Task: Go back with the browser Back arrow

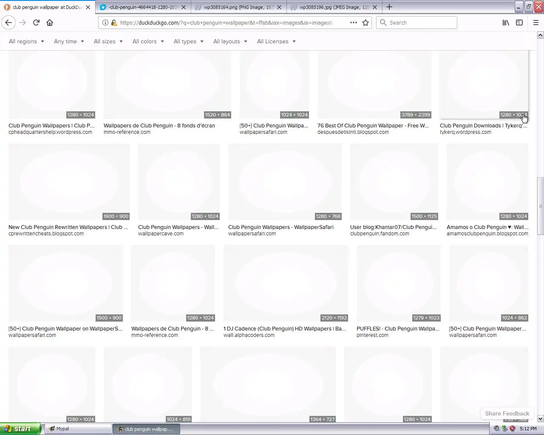Action: click(8, 23)
